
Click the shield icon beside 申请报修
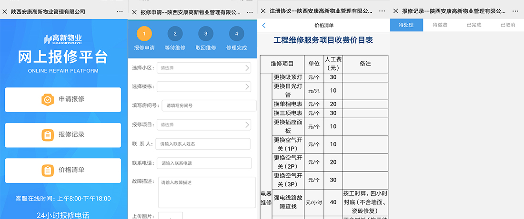click(x=47, y=99)
